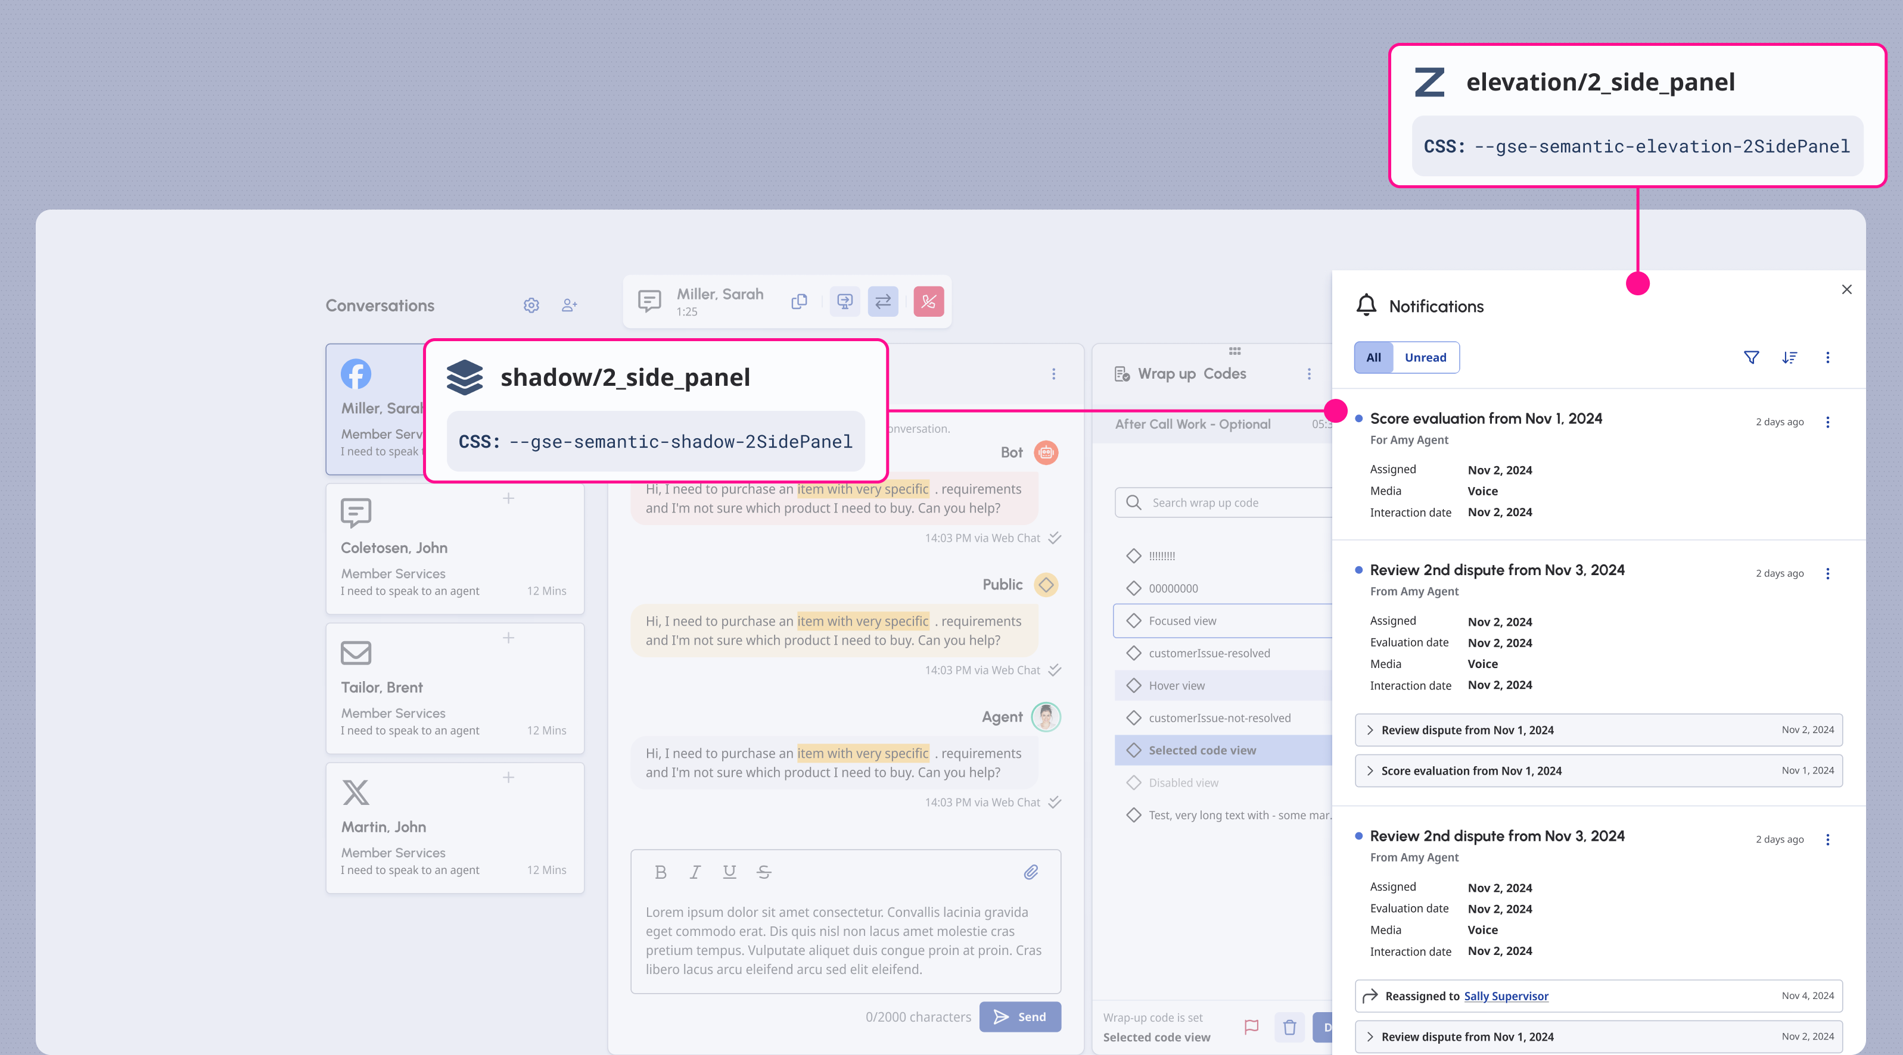The width and height of the screenshot is (1903, 1055).
Task: Open more options for first Score evaluation notification
Action: click(1828, 422)
